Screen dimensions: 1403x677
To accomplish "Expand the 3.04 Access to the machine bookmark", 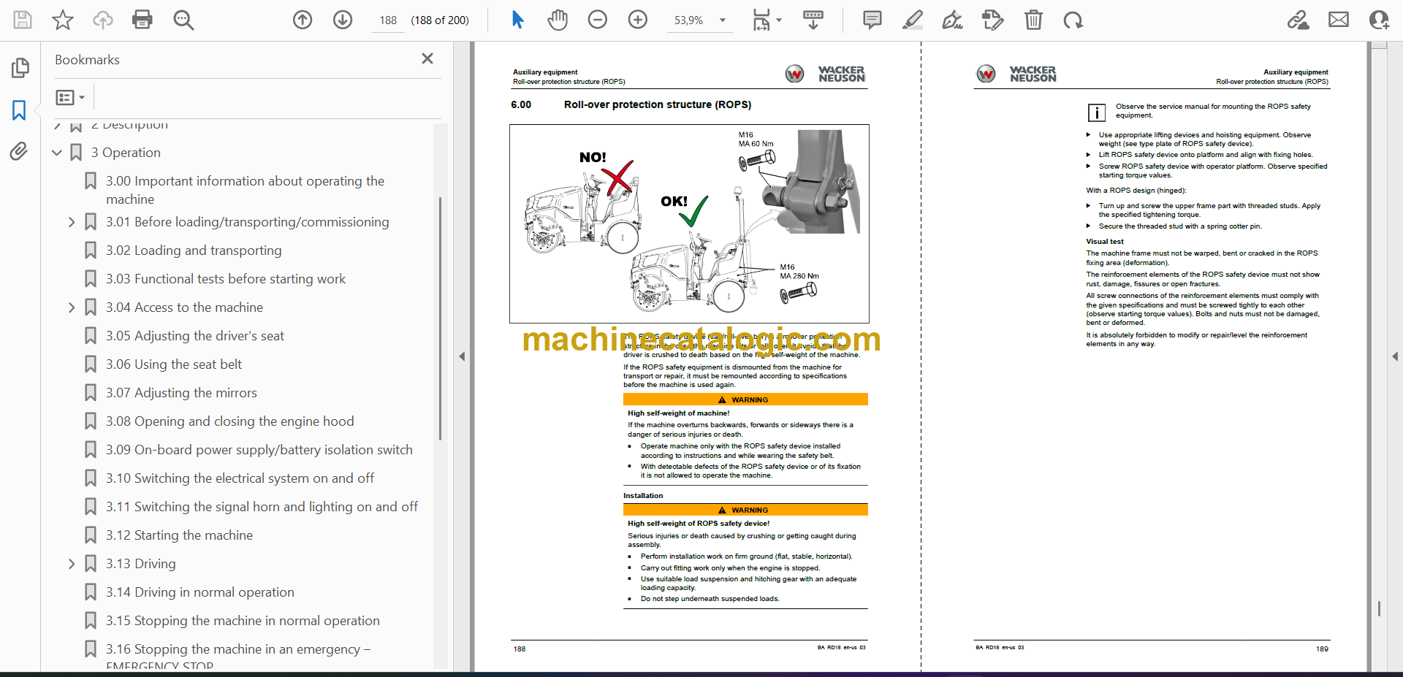I will (x=72, y=307).
